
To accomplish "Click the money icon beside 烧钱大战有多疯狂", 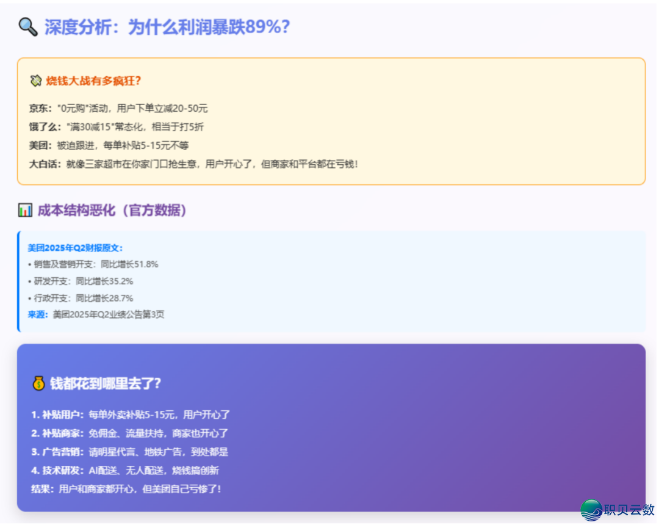I will tap(36, 81).
